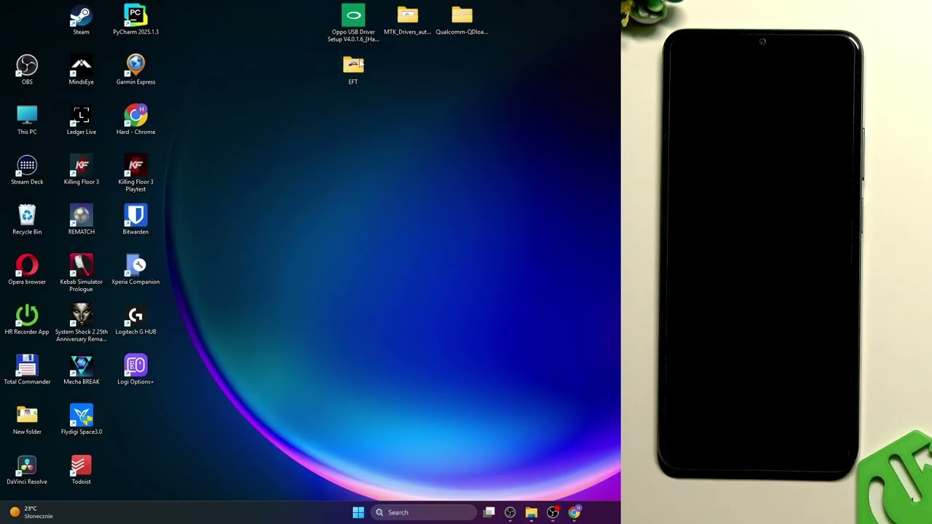The width and height of the screenshot is (932, 524).
Task: Select the Oppo USB Driver Setup file
Action: 353,24
